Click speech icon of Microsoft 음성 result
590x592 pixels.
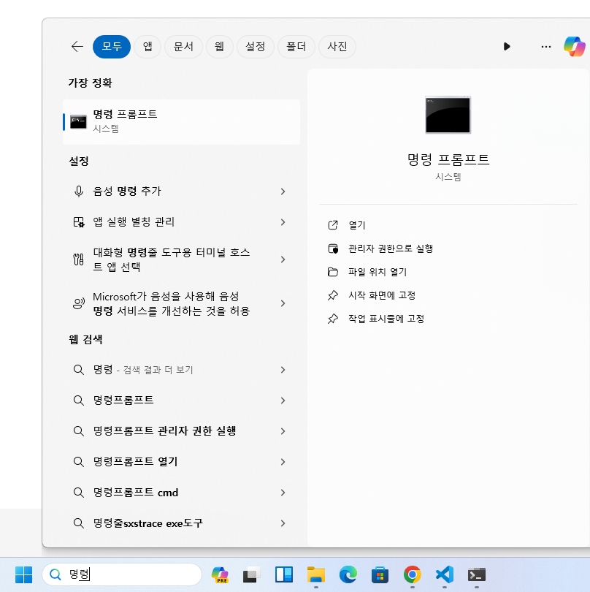[x=78, y=303]
